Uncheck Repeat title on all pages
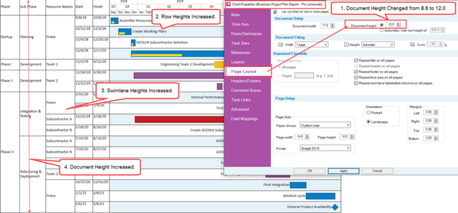This screenshot has height=213, width=458. [356, 60]
